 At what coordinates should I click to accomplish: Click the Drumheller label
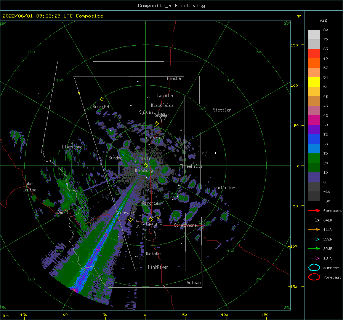223,188
